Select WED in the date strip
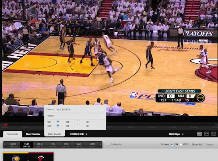The image size is (218, 161). click(x=39, y=145)
